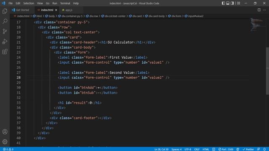Open the Help menu

(x=76, y=3)
